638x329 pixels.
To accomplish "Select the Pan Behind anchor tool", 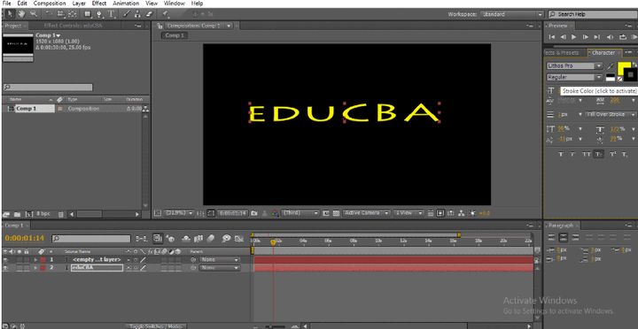I will point(73,14).
